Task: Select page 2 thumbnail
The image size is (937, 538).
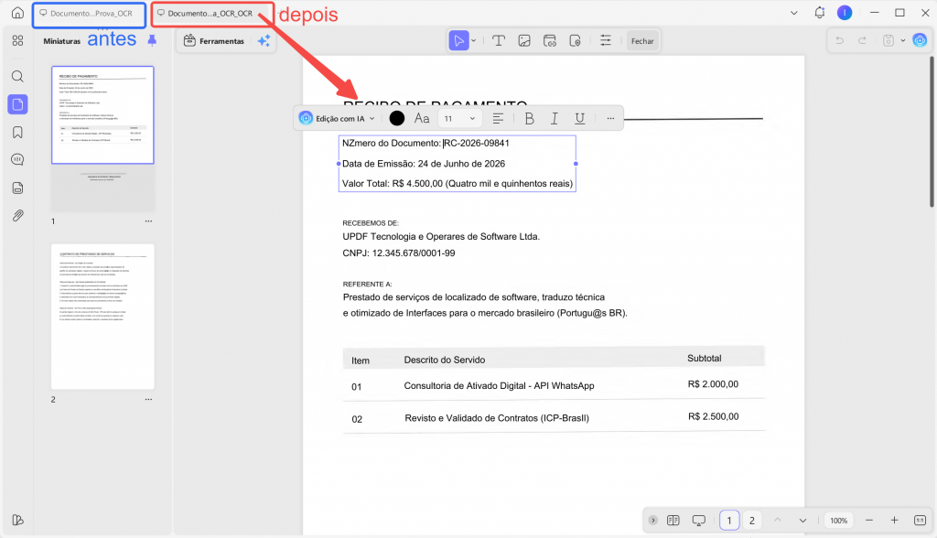Action: click(x=102, y=317)
